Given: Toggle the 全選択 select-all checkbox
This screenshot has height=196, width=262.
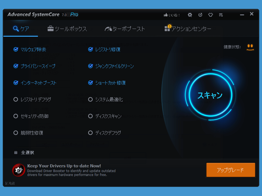Looking at the screenshot, I should point(16,153).
